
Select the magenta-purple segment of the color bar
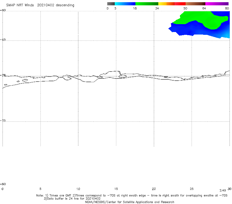(217, 4)
